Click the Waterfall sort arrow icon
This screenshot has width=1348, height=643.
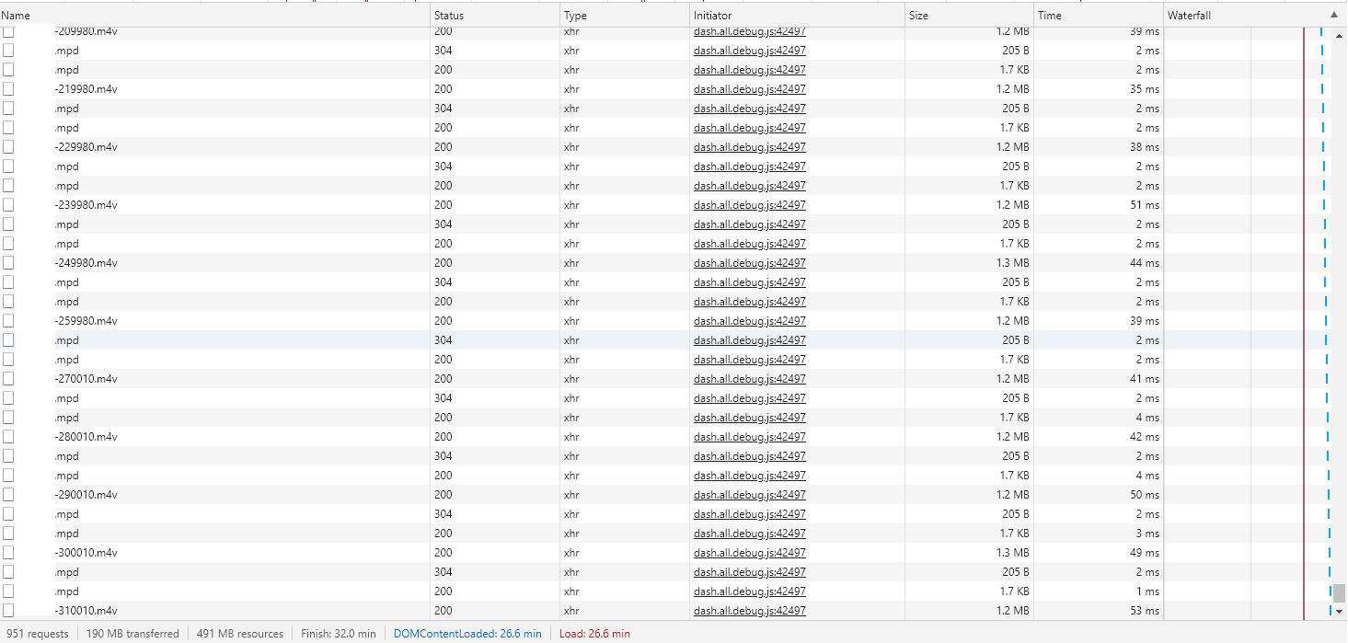click(1333, 14)
